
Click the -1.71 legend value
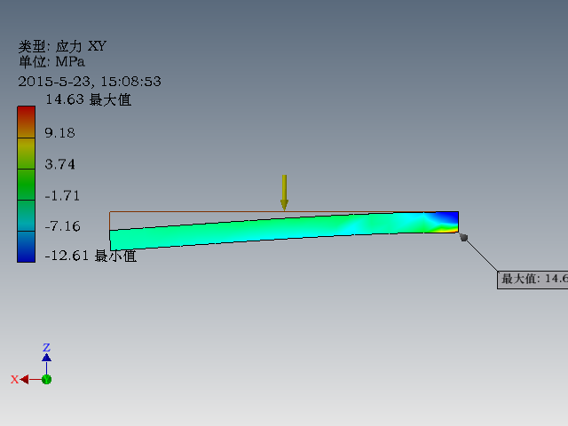click(x=62, y=195)
